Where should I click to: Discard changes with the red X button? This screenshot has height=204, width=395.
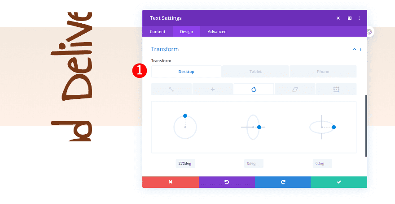[x=171, y=182]
